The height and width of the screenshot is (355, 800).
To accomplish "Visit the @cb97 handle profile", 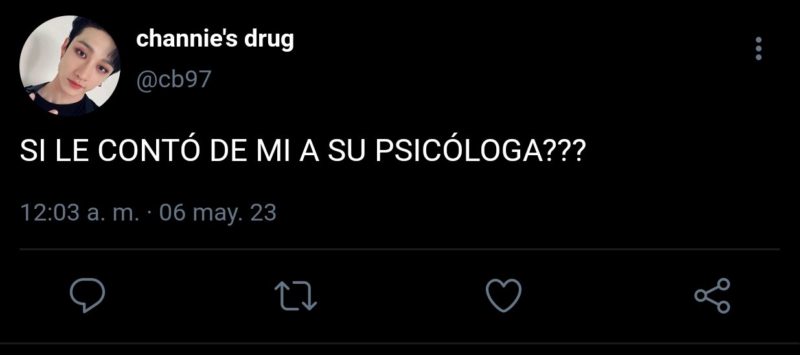I will pos(174,80).
